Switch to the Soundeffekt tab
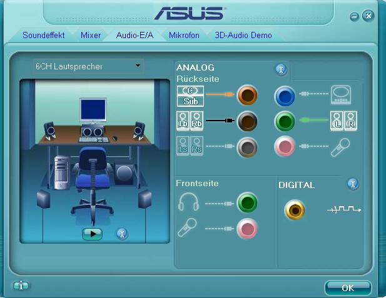This screenshot has width=386, height=298. 44,36
